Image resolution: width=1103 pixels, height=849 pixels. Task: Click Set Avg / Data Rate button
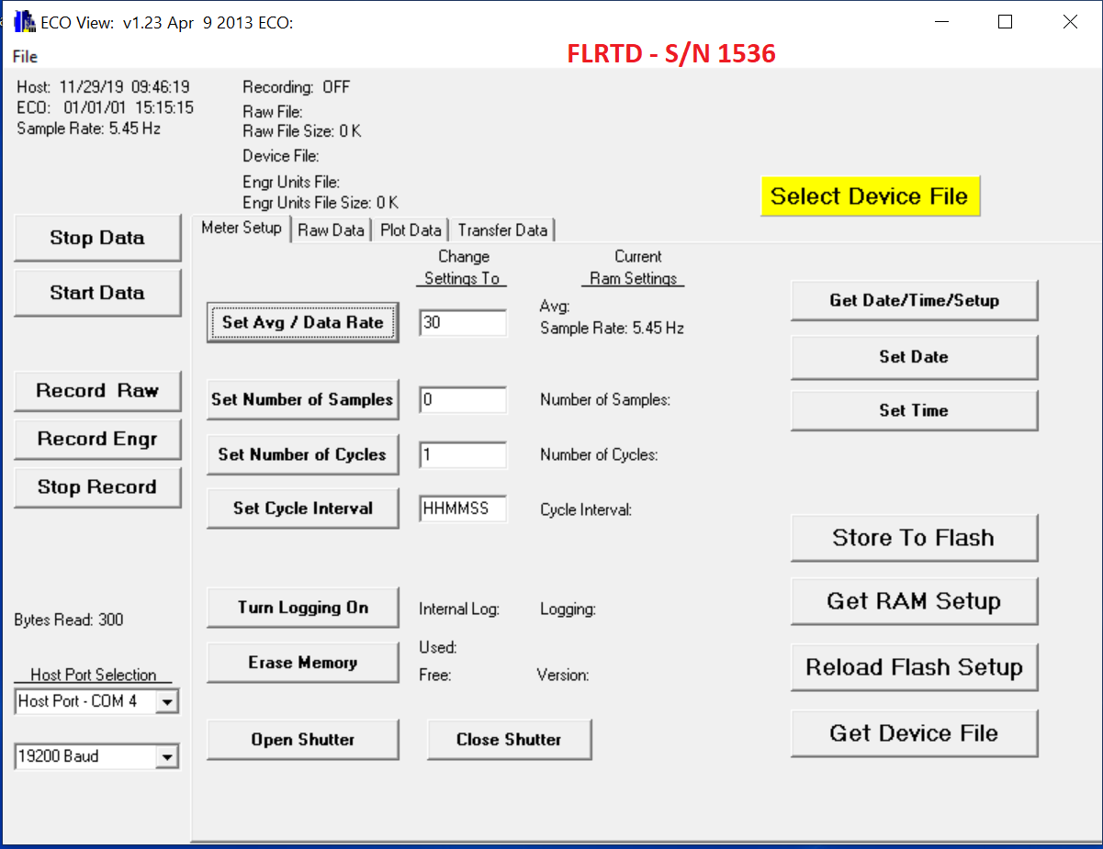pyautogui.click(x=302, y=323)
